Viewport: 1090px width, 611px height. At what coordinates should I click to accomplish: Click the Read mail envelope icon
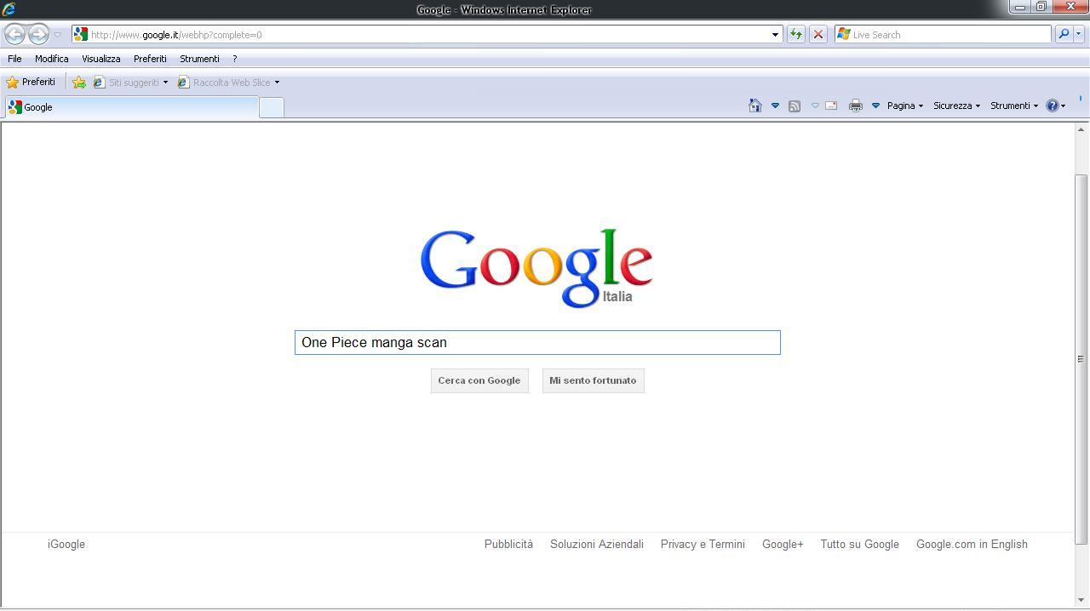pyautogui.click(x=831, y=106)
